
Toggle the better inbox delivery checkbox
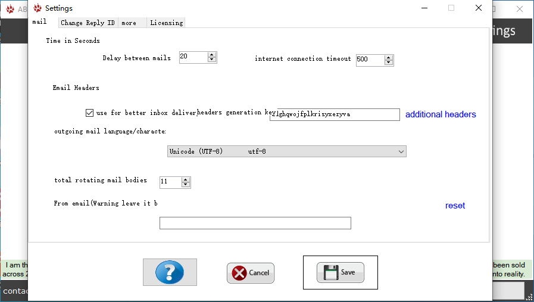pyautogui.click(x=90, y=113)
